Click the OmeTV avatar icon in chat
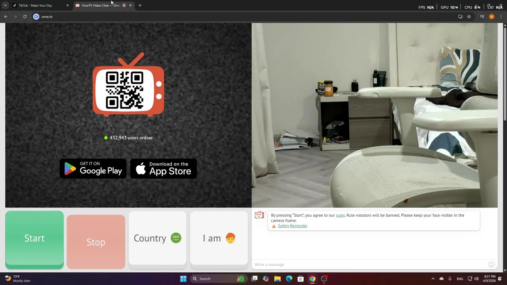Screen dimensions: 507x285 point(259,215)
